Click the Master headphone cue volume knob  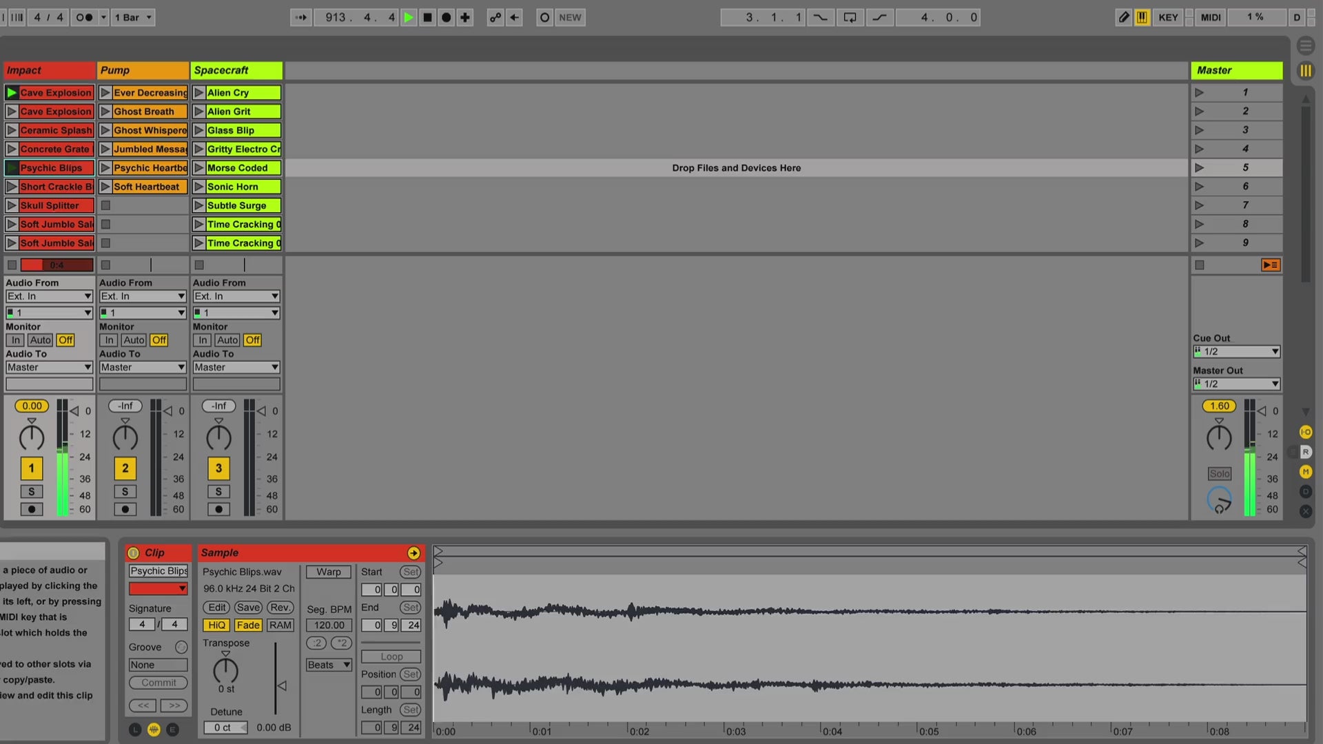point(1219,499)
